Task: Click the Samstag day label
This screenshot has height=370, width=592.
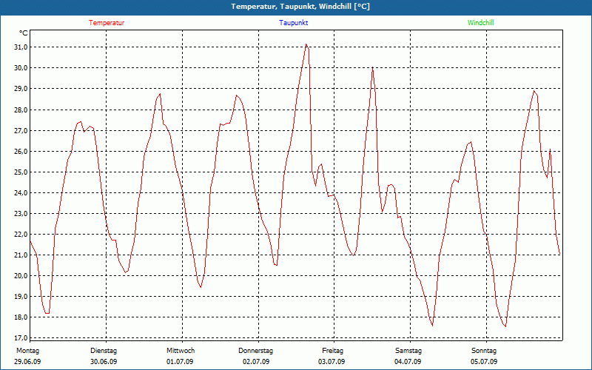Action: point(408,351)
